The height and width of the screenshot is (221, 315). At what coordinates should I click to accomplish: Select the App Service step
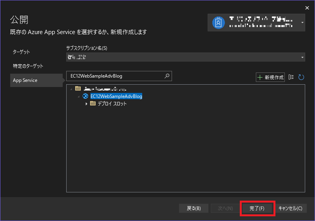36,80
